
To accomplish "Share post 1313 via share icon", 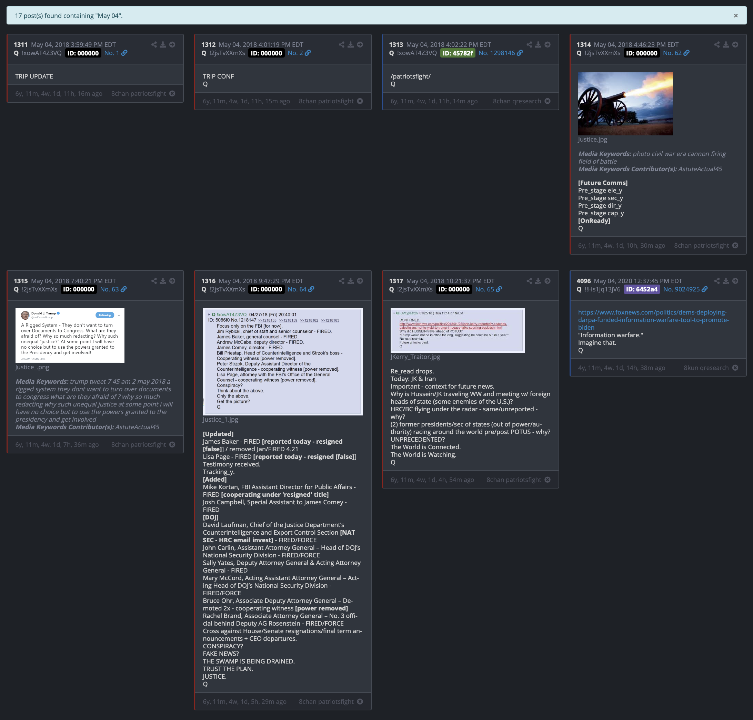I will pos(529,44).
